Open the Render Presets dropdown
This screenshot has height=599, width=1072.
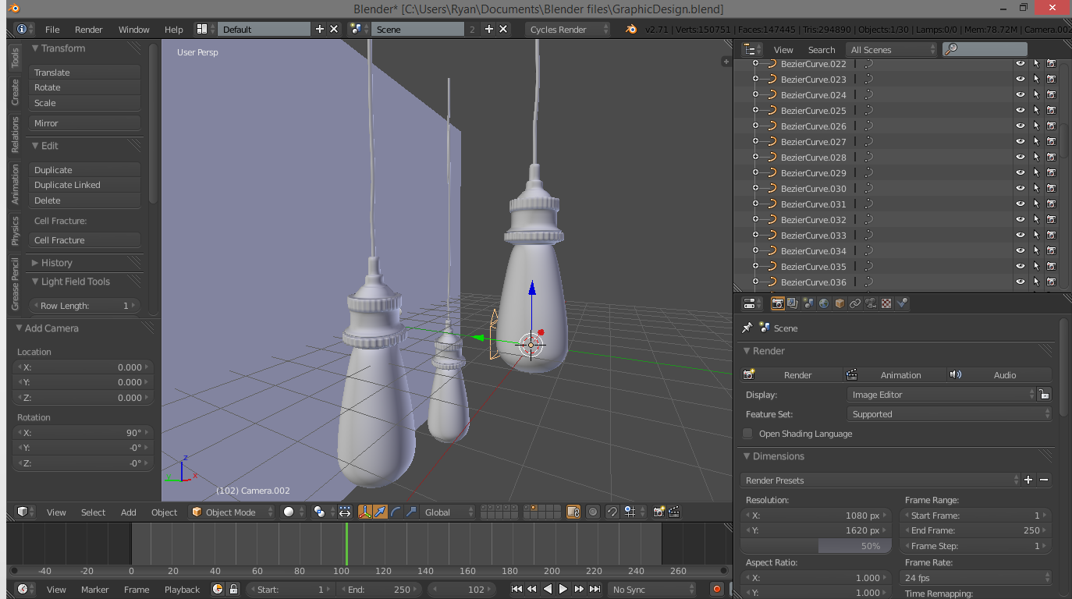click(x=880, y=480)
